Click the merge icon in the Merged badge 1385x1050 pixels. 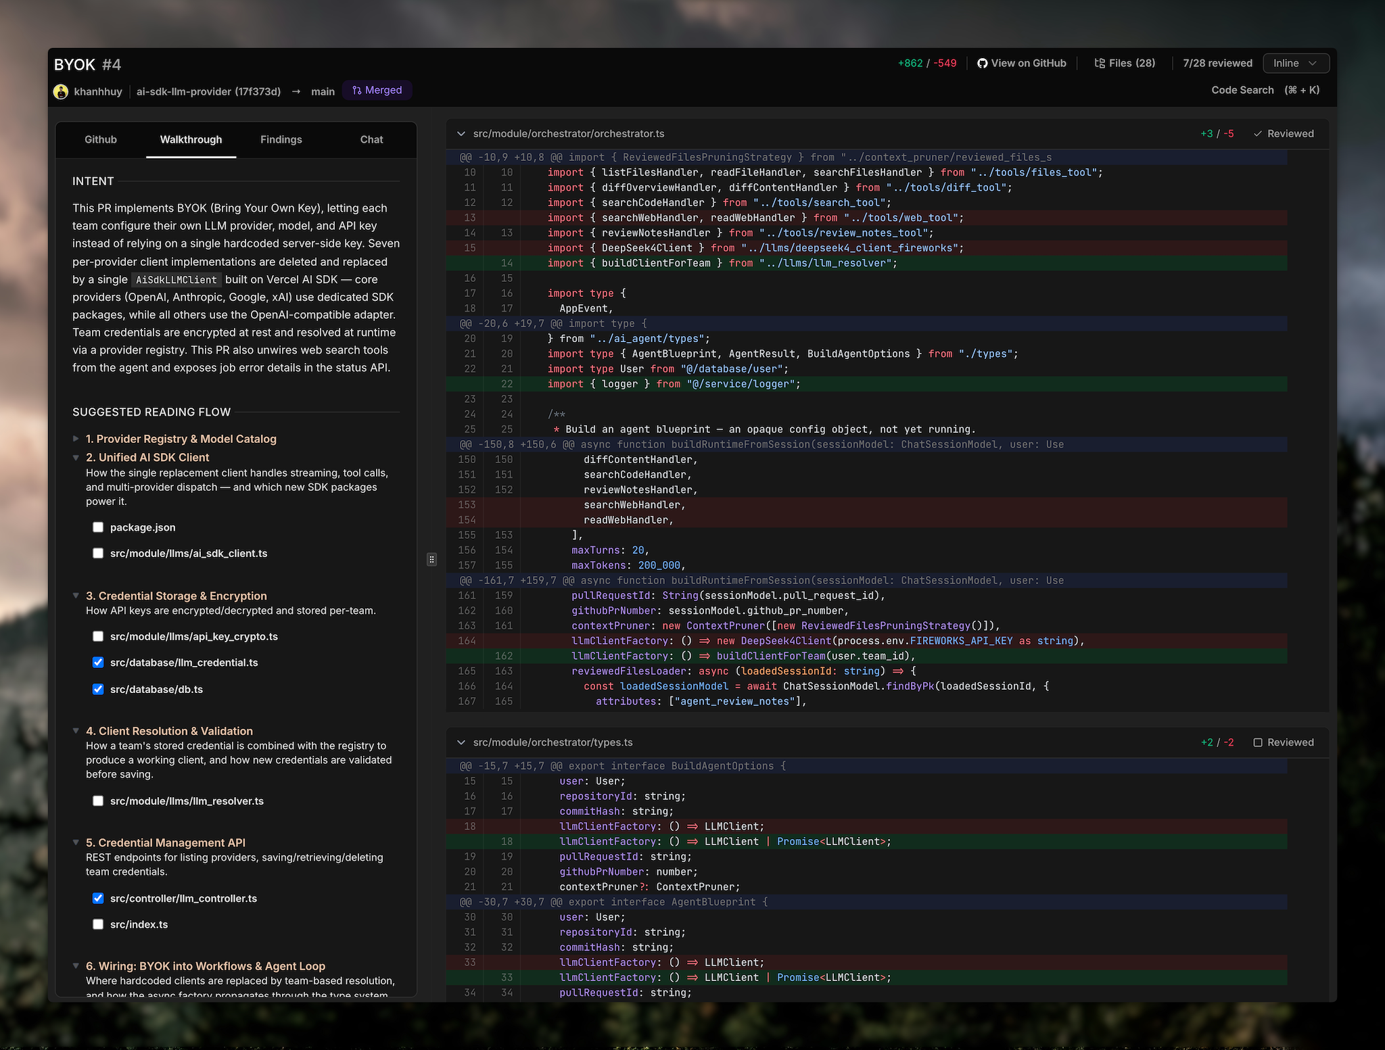point(357,91)
